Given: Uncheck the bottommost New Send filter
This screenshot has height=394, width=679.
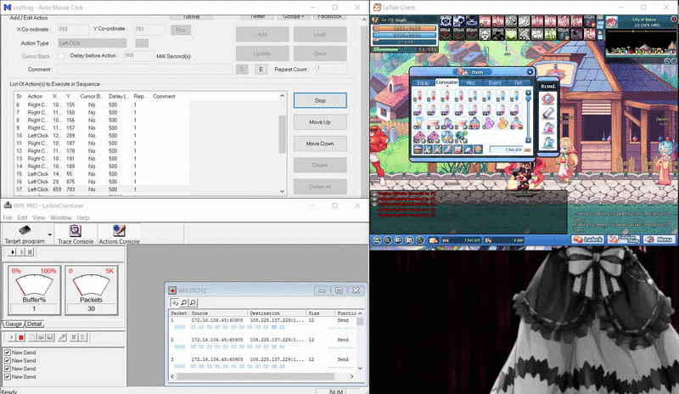Looking at the screenshot, I should click(8, 377).
